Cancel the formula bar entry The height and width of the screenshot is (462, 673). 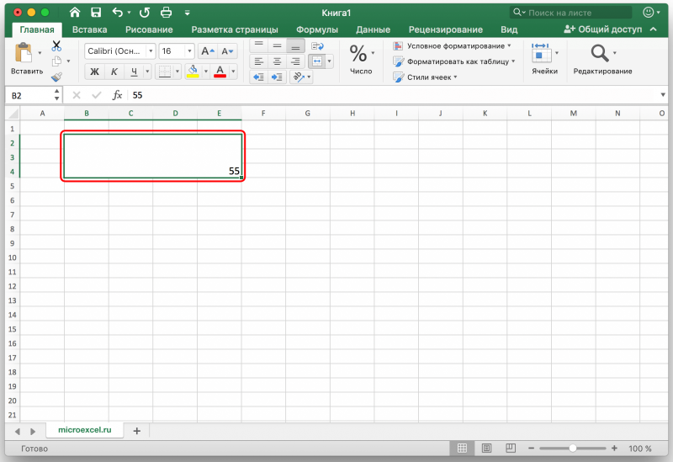[77, 95]
